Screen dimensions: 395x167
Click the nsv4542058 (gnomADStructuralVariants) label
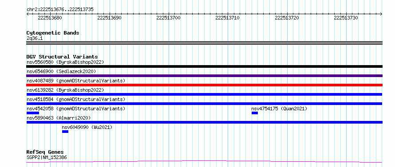[76, 109]
